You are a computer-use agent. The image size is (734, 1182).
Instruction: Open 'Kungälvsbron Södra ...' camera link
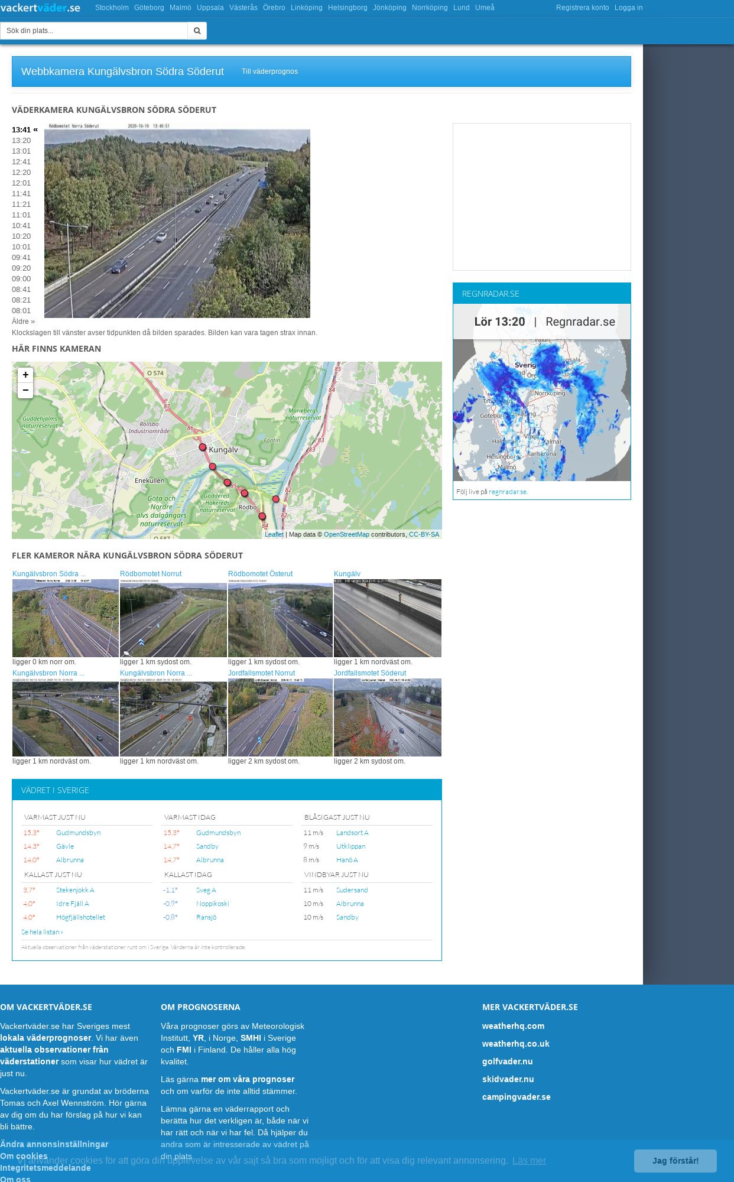49,574
